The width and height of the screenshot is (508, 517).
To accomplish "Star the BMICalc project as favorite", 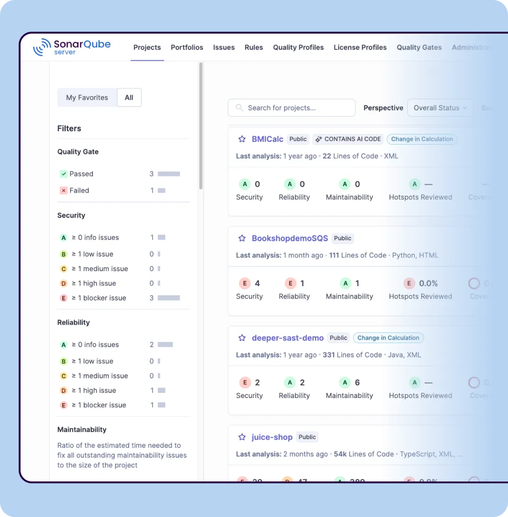I will [242, 139].
